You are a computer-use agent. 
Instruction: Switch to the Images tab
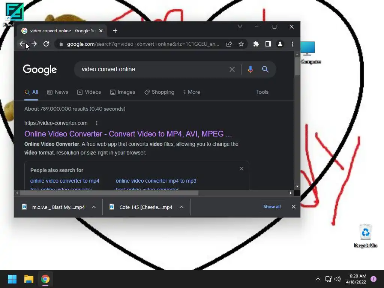(x=123, y=92)
